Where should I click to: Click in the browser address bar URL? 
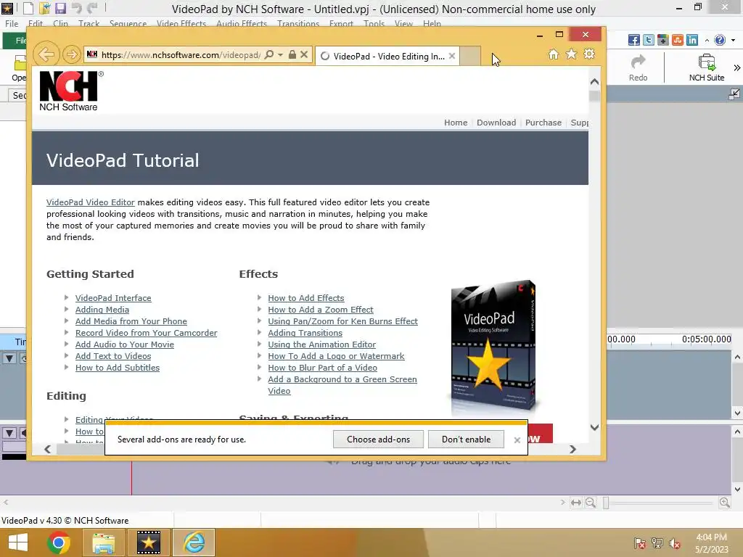click(181, 55)
